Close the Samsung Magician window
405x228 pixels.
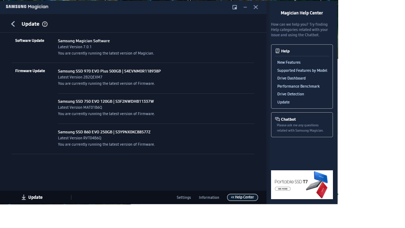[x=256, y=7]
